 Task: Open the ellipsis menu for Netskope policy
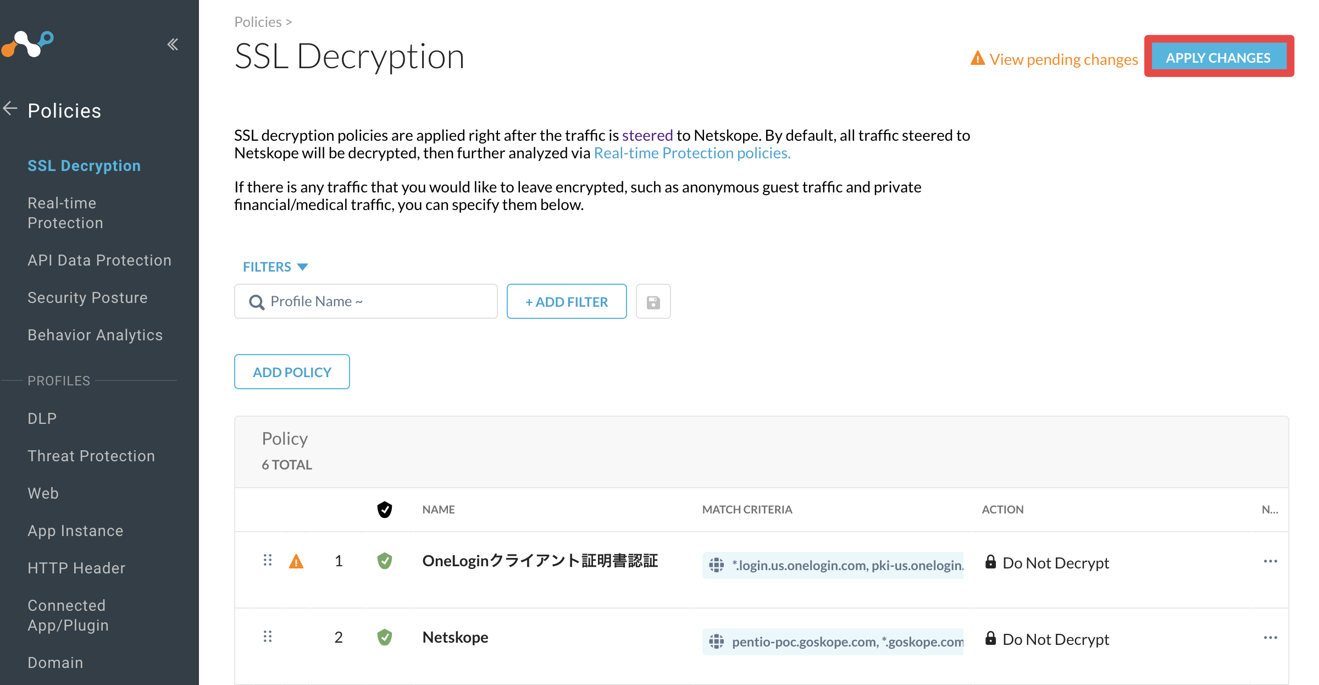[1270, 638]
